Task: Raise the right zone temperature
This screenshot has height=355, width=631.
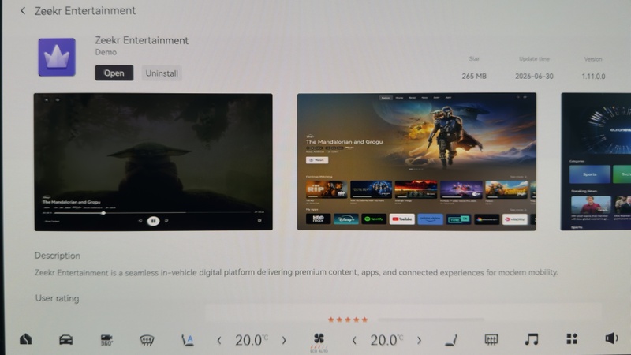Action: point(419,341)
